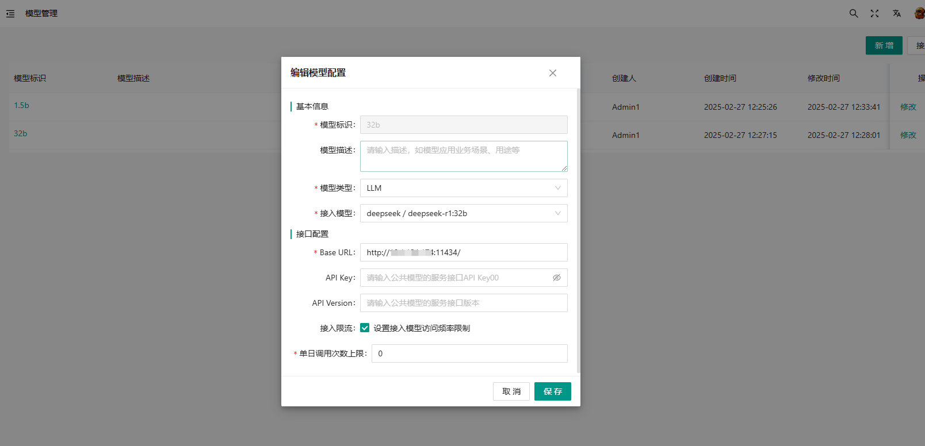
Task: Click the user avatar icon
Action: pos(919,13)
